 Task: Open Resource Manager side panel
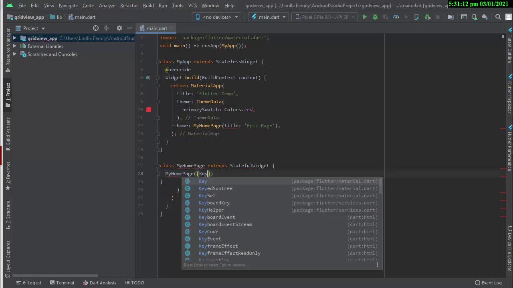tap(8, 50)
